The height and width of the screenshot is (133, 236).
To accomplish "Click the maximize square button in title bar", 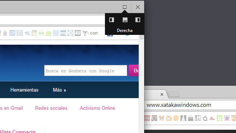I will tap(125, 7).
